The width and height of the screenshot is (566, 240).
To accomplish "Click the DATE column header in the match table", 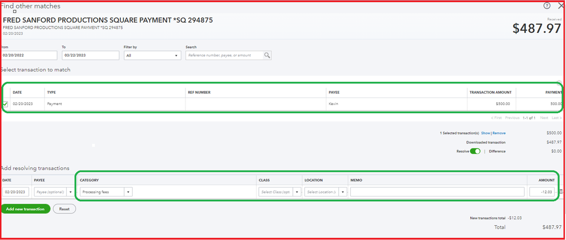I will [x=18, y=93].
